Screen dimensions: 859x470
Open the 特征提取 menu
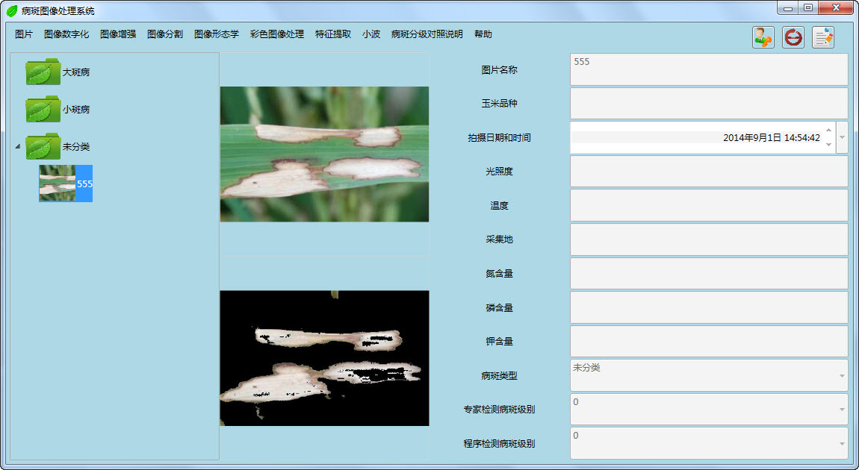coord(333,34)
